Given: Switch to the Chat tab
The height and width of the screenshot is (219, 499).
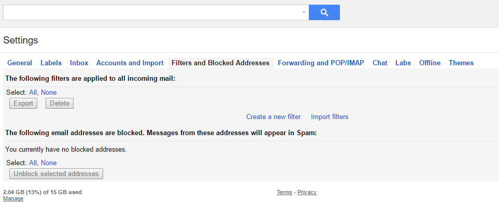Looking at the screenshot, I should [x=380, y=63].
